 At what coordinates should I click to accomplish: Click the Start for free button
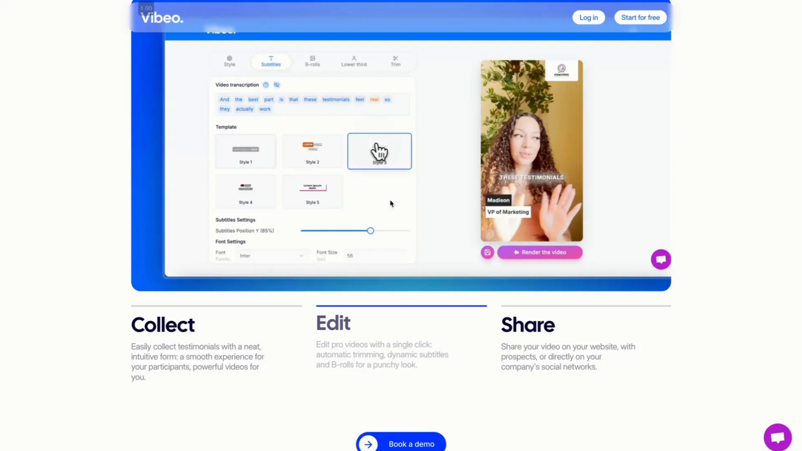click(640, 18)
